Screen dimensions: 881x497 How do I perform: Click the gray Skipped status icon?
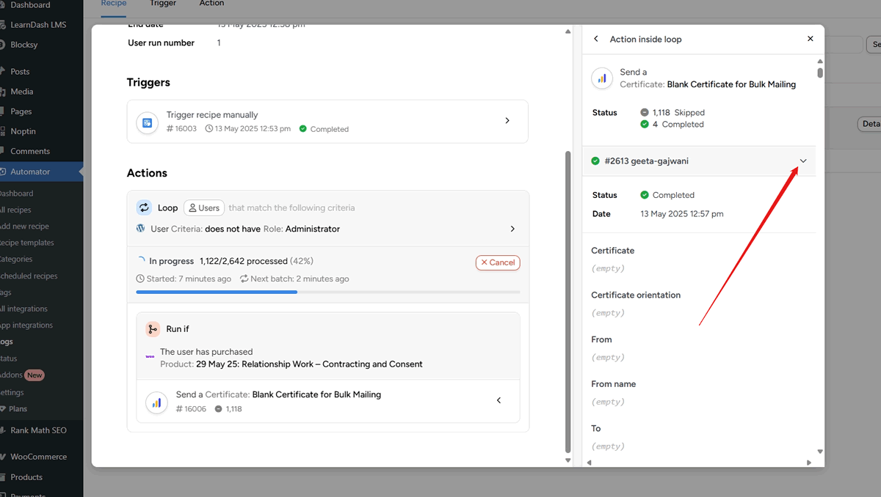click(645, 113)
